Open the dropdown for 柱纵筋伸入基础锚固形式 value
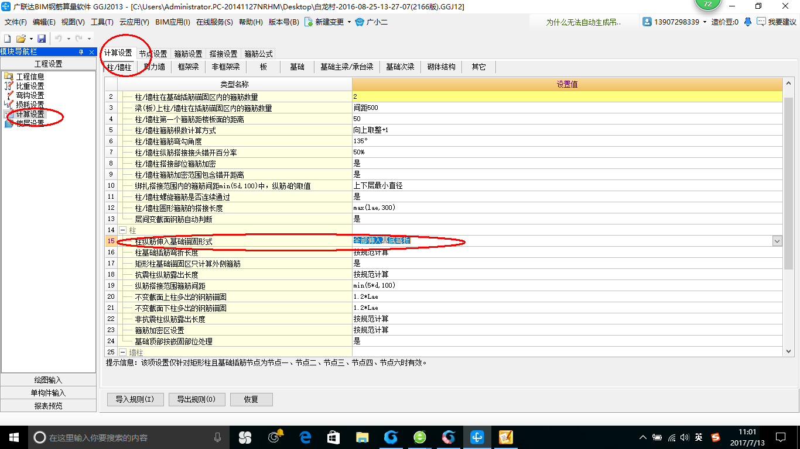The image size is (800, 449). tap(777, 241)
